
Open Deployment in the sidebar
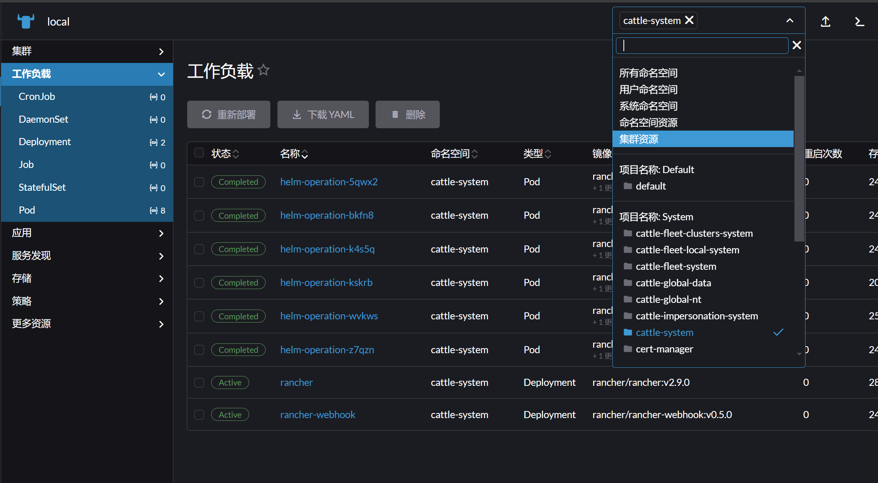pyautogui.click(x=45, y=142)
